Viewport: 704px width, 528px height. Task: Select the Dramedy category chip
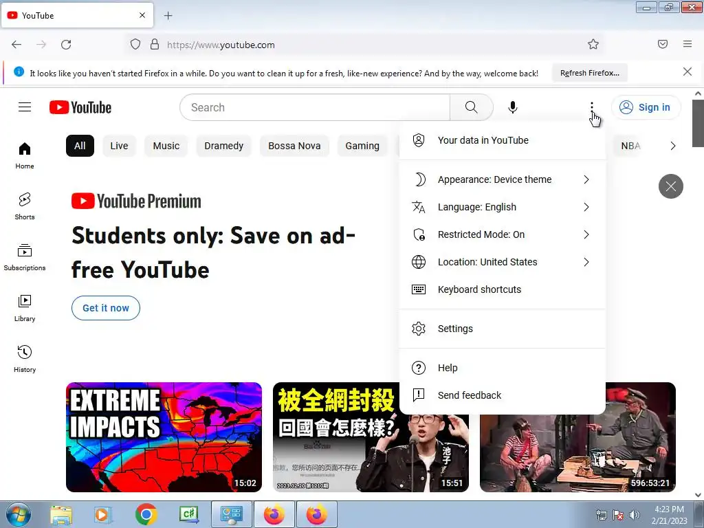tap(223, 146)
